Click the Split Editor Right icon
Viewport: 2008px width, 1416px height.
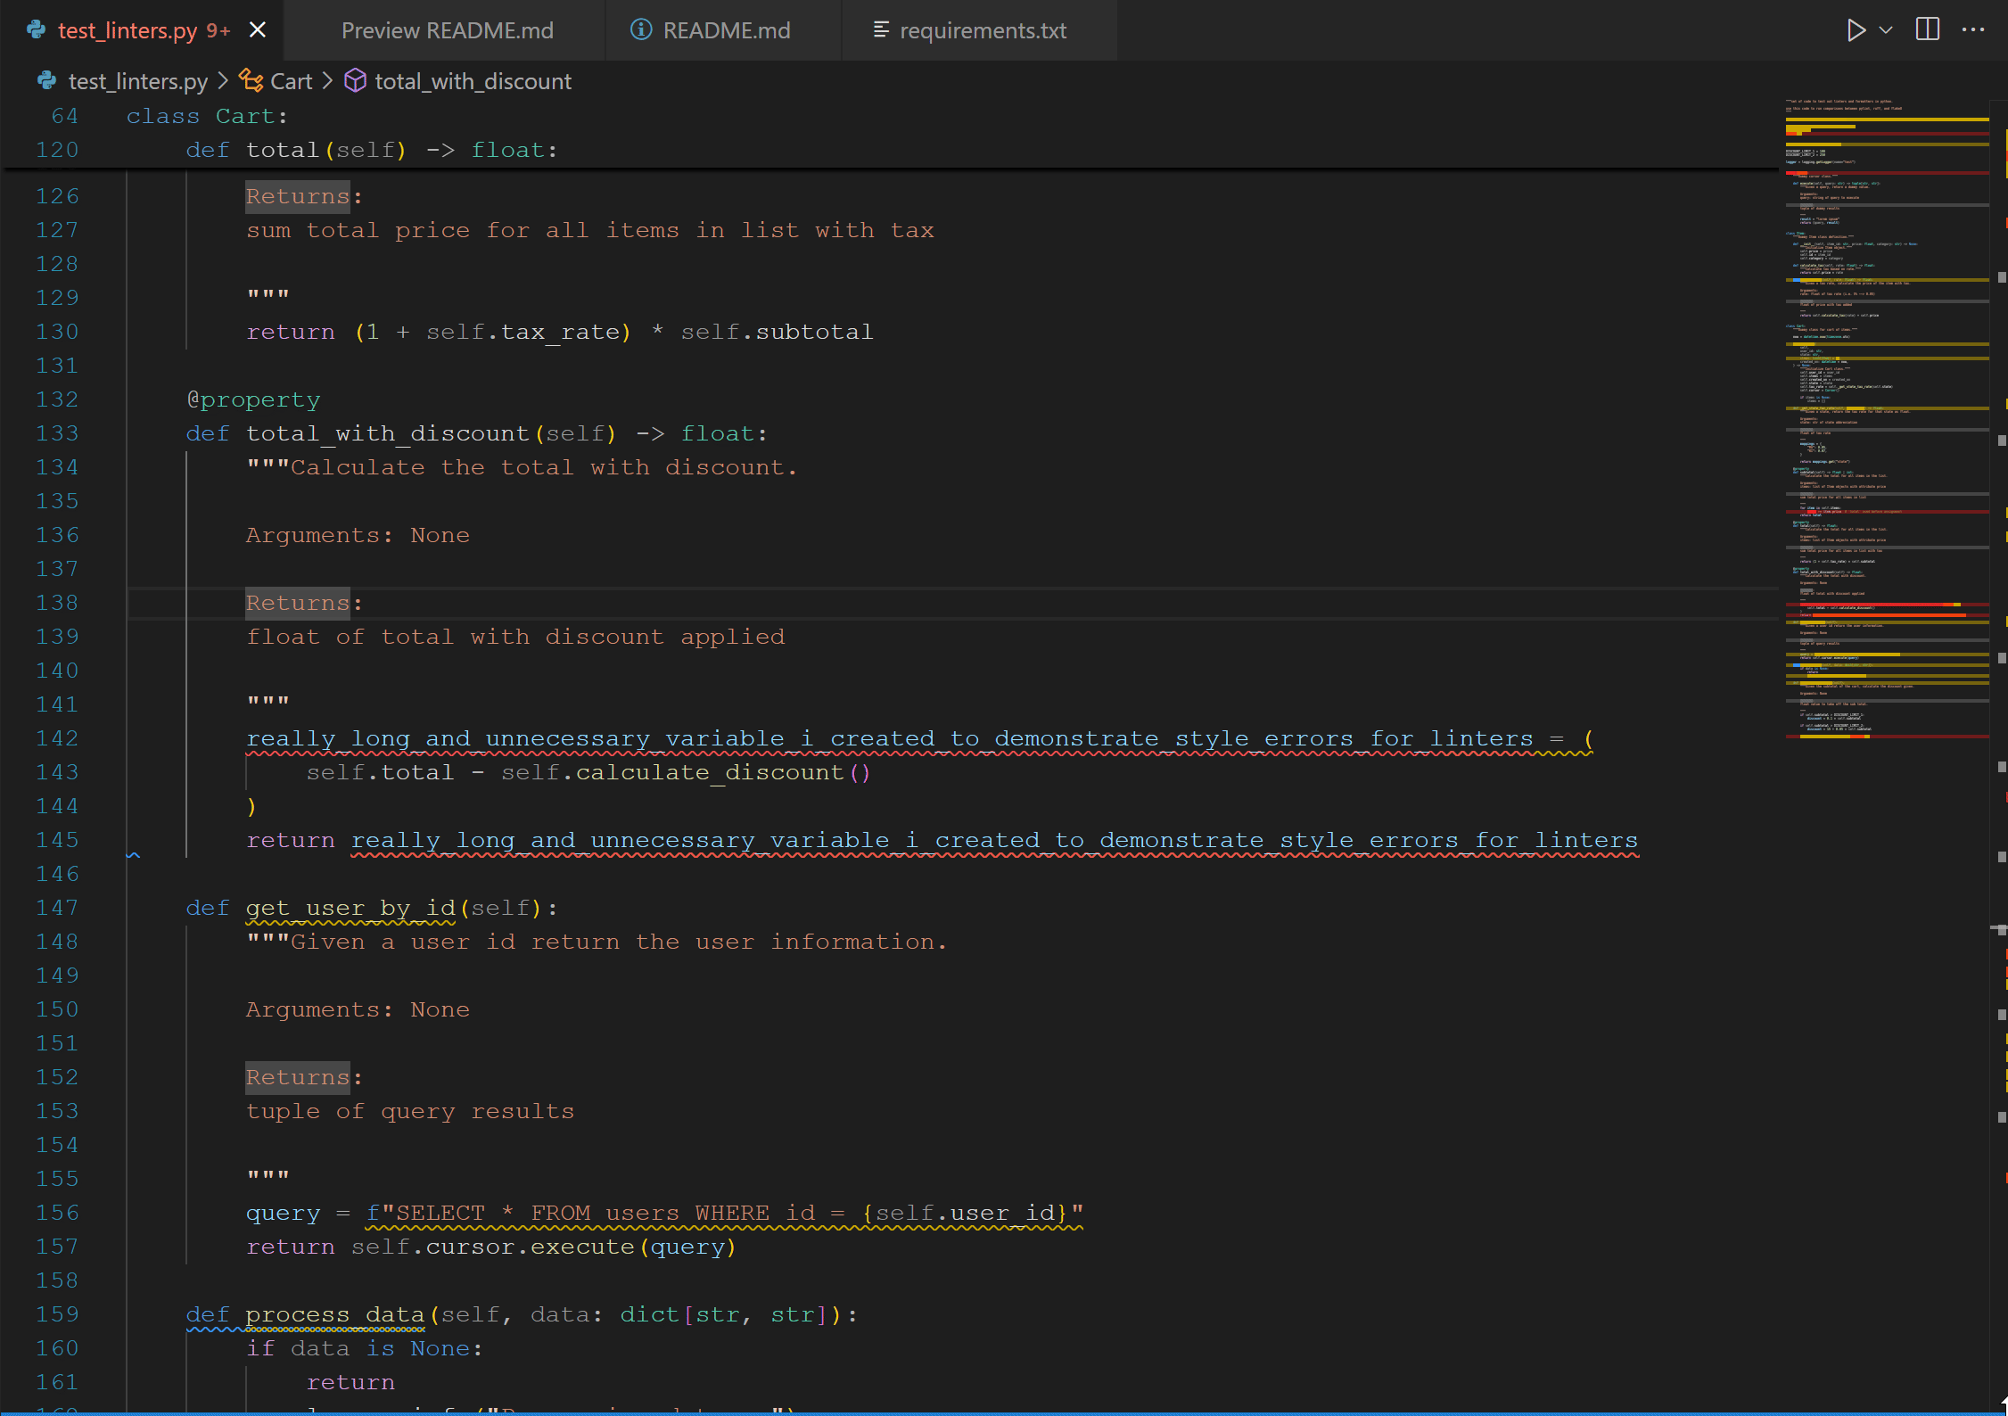point(1927,30)
